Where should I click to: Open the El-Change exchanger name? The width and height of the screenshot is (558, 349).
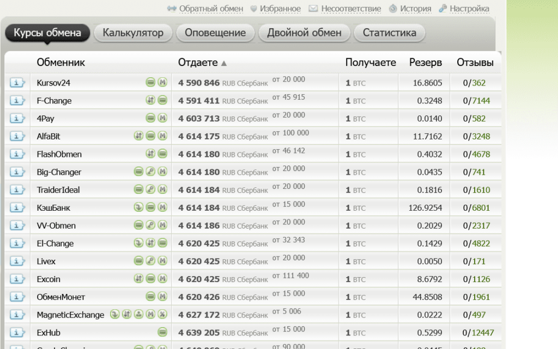[55, 243]
